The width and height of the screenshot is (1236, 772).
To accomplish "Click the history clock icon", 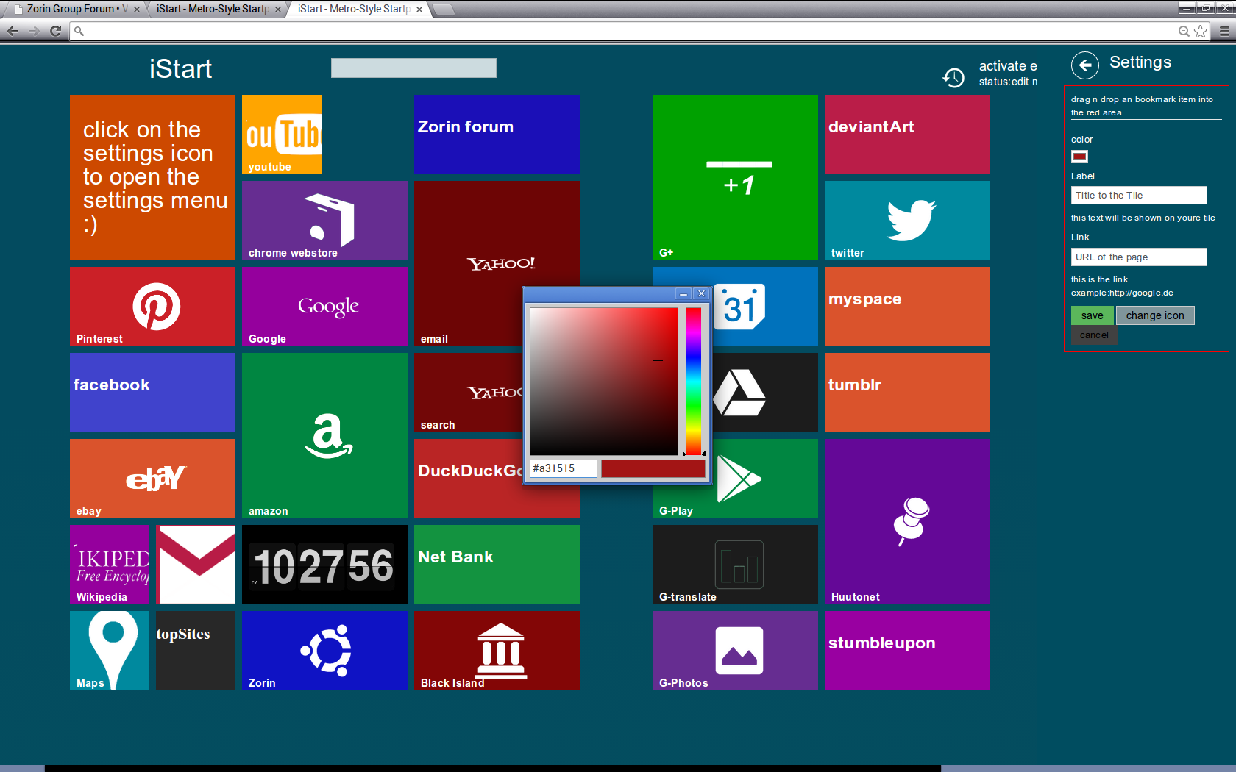I will pos(953,77).
